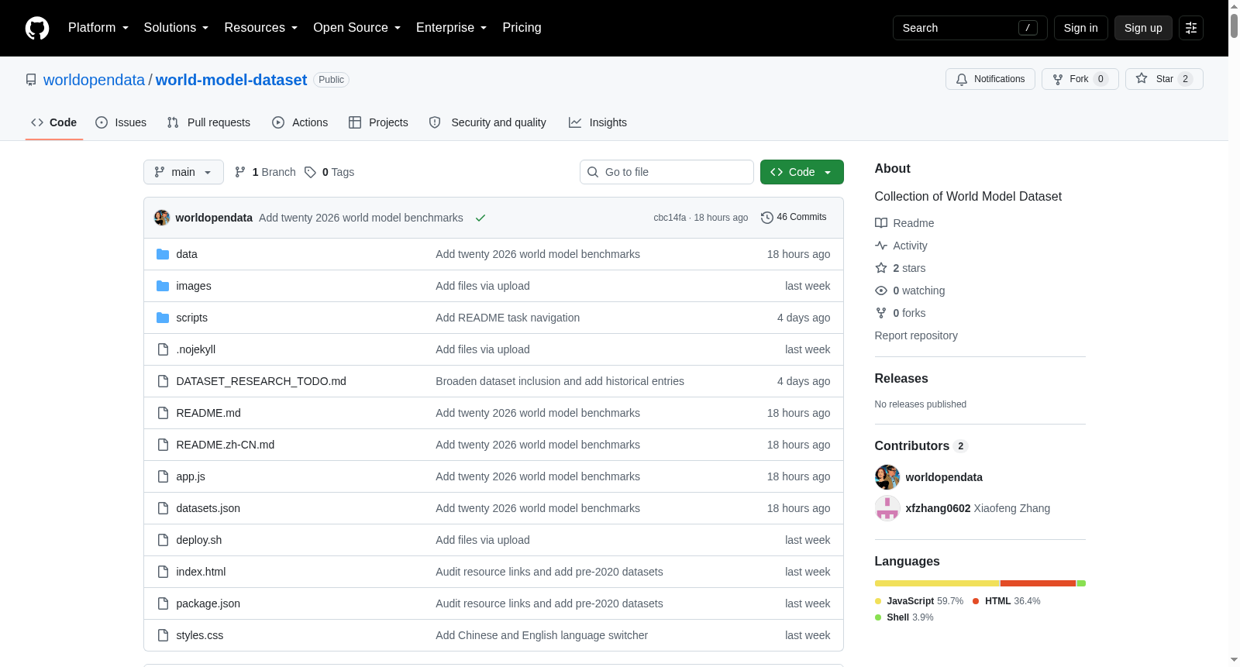Screen dimensions: 1240x667
Task: Switch to the Security and quality tab
Action: 487,122
